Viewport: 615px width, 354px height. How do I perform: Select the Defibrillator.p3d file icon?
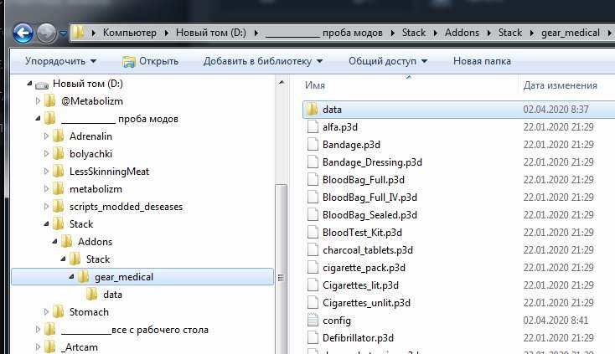point(313,338)
